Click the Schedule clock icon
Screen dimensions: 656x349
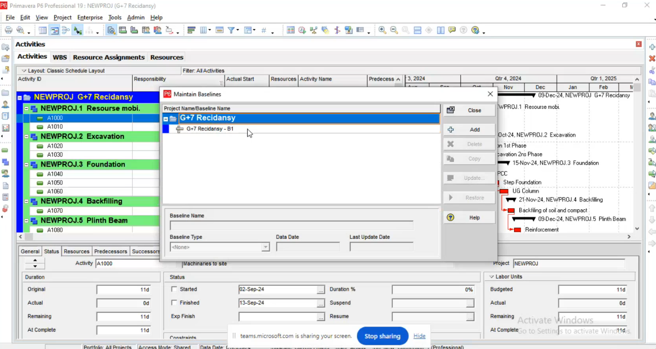point(302,30)
